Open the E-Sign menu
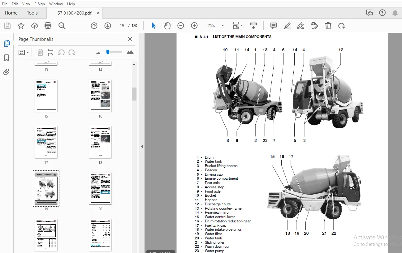402x253 pixels. 40,4
